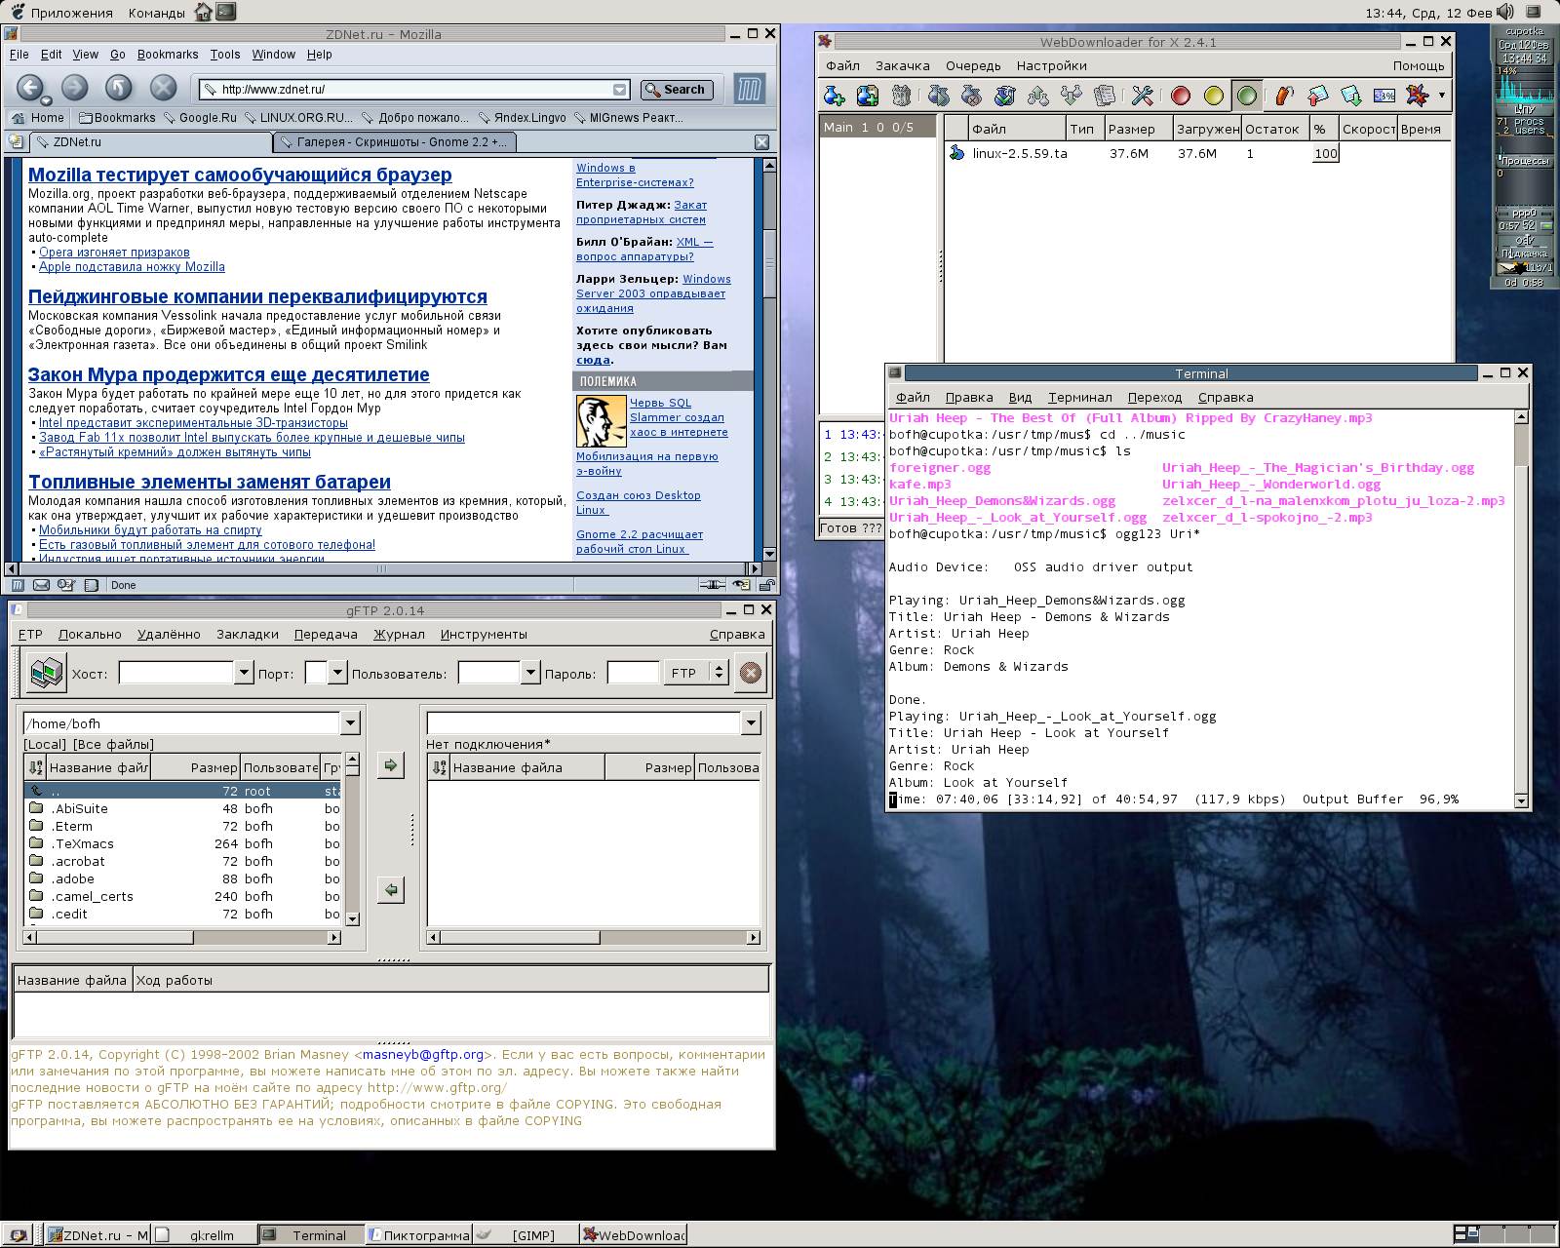
Task: Select the .TeXmacs folder in gFTP
Action: pyautogui.click(x=183, y=843)
